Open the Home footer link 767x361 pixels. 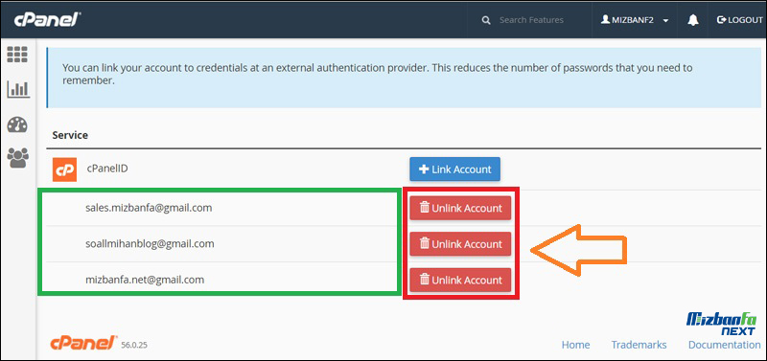click(x=575, y=345)
